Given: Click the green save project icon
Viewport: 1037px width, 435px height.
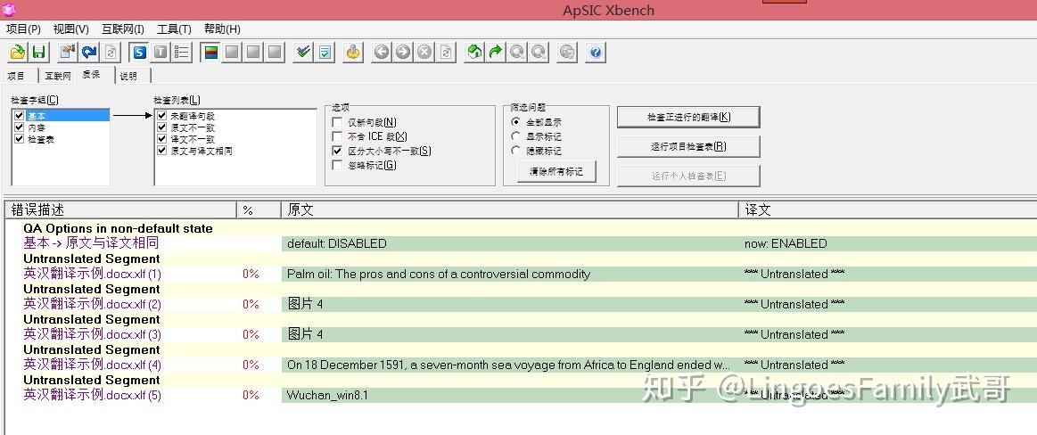Looking at the screenshot, I should click(38, 53).
